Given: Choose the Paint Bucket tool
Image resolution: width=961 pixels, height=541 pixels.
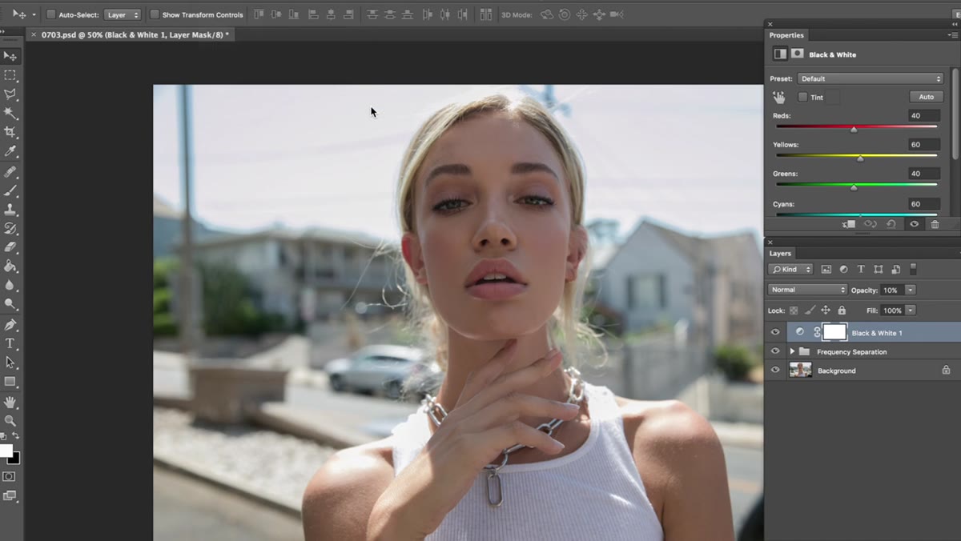Looking at the screenshot, I should click(x=10, y=266).
